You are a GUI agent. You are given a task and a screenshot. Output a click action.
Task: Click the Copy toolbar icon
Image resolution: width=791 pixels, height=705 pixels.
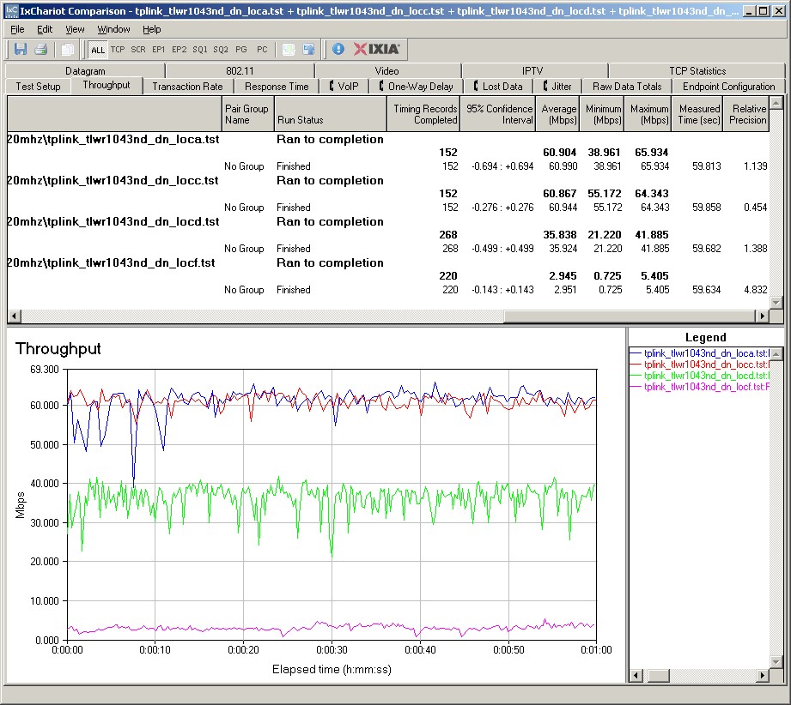click(x=67, y=50)
